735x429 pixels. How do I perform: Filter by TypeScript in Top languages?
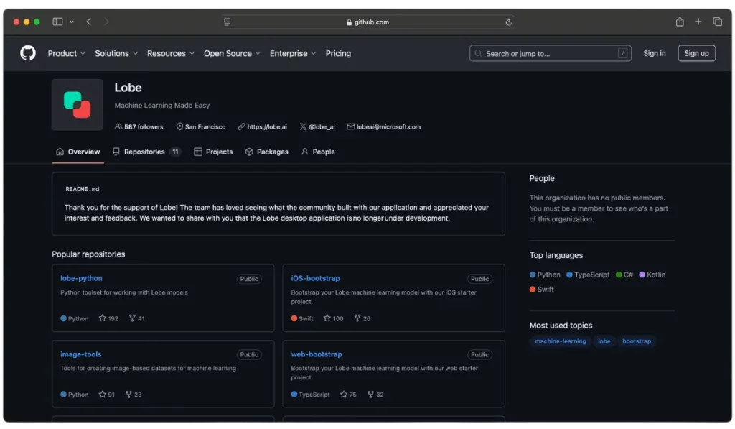click(588, 275)
